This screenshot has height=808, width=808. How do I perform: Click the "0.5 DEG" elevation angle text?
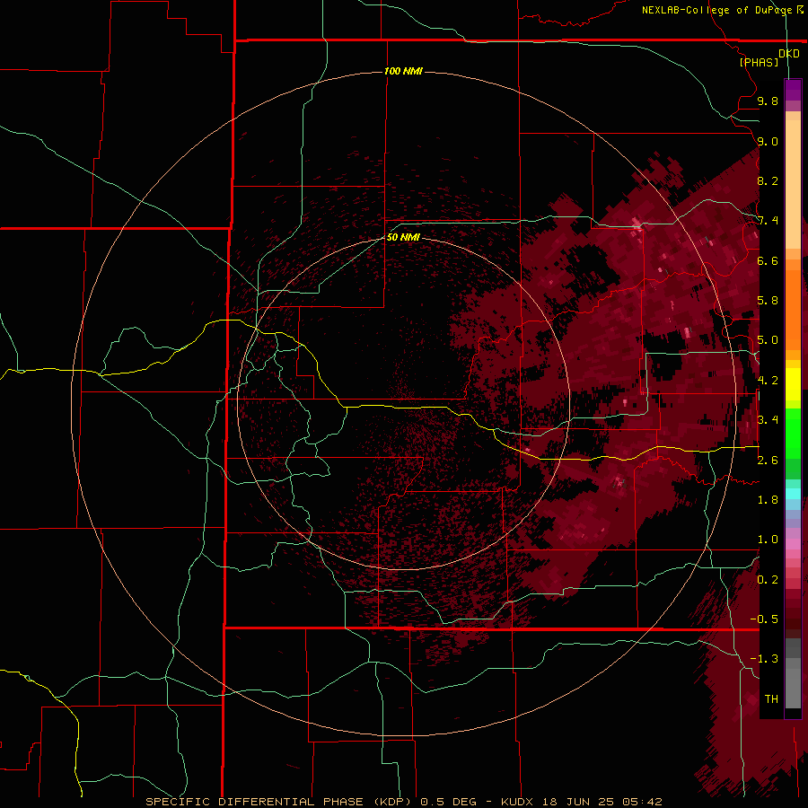pos(450,802)
